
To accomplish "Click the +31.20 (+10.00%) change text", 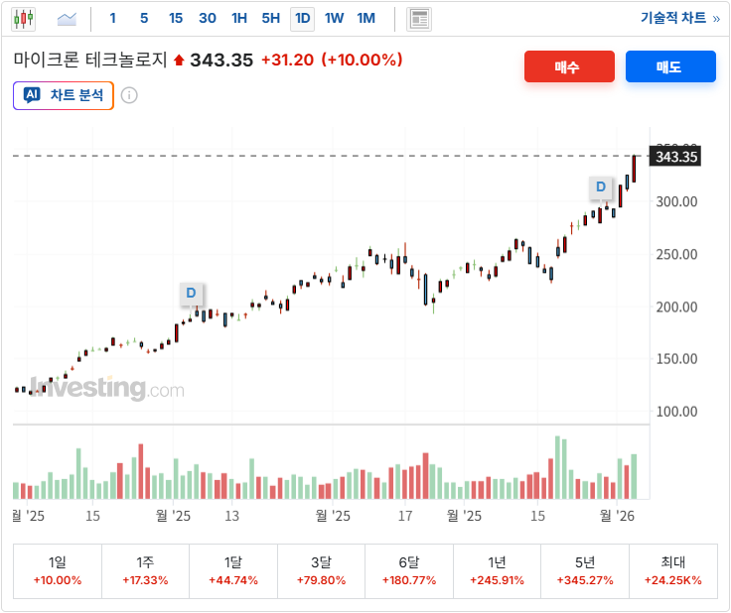I will coord(332,60).
